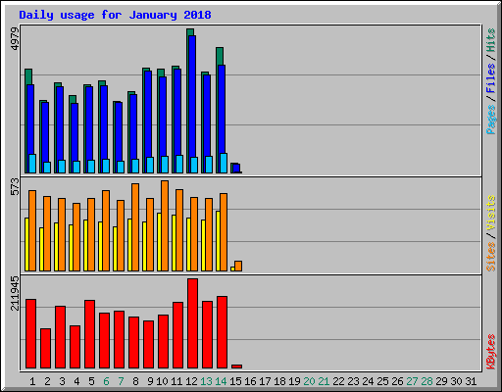Click green weekend day 13 label

click(206, 381)
